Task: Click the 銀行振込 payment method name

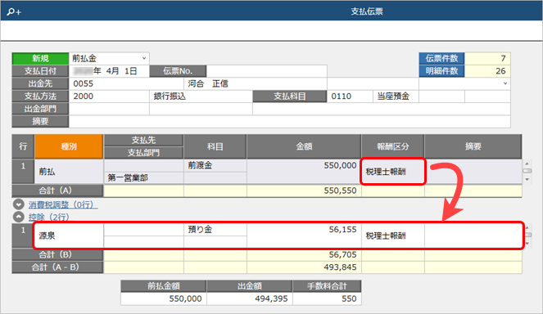Action: coord(201,96)
